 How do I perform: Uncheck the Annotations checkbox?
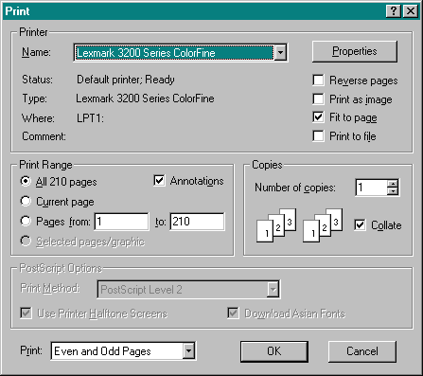pyautogui.click(x=159, y=181)
